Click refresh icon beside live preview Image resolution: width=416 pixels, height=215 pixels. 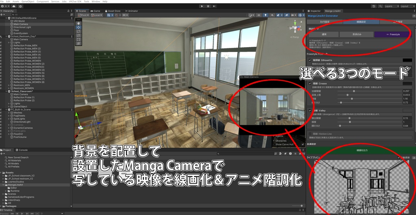pos(413,158)
